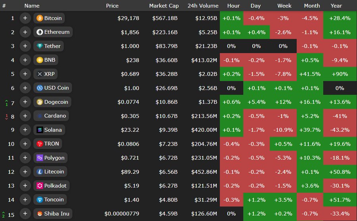
Task: Toggle the plus button beside BNB
Action: pos(25,60)
